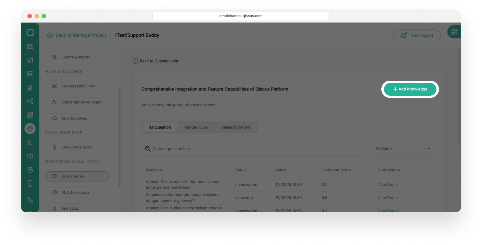This screenshot has width=482, height=245.
Task: Open the bar chart icon in green sidebar
Action: [x=30, y=88]
